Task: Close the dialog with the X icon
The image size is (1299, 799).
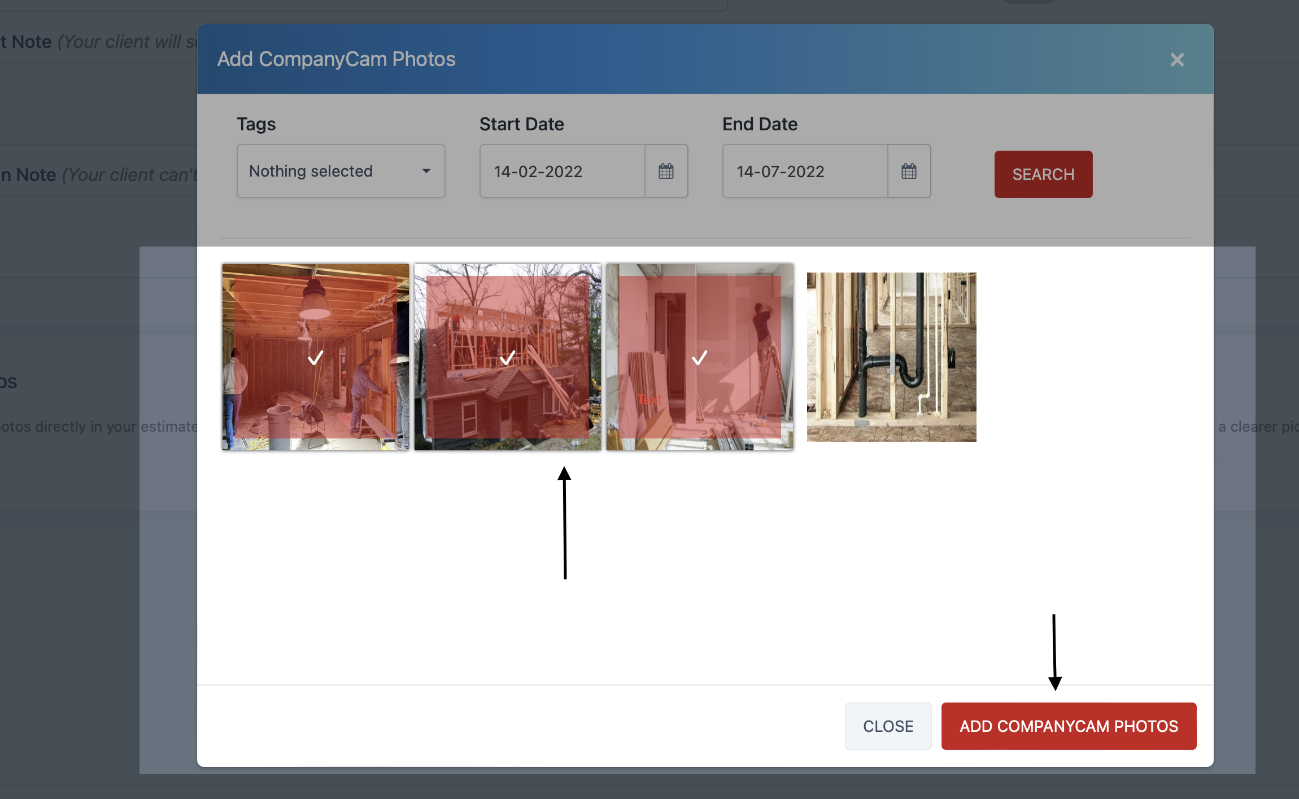Action: [1177, 60]
